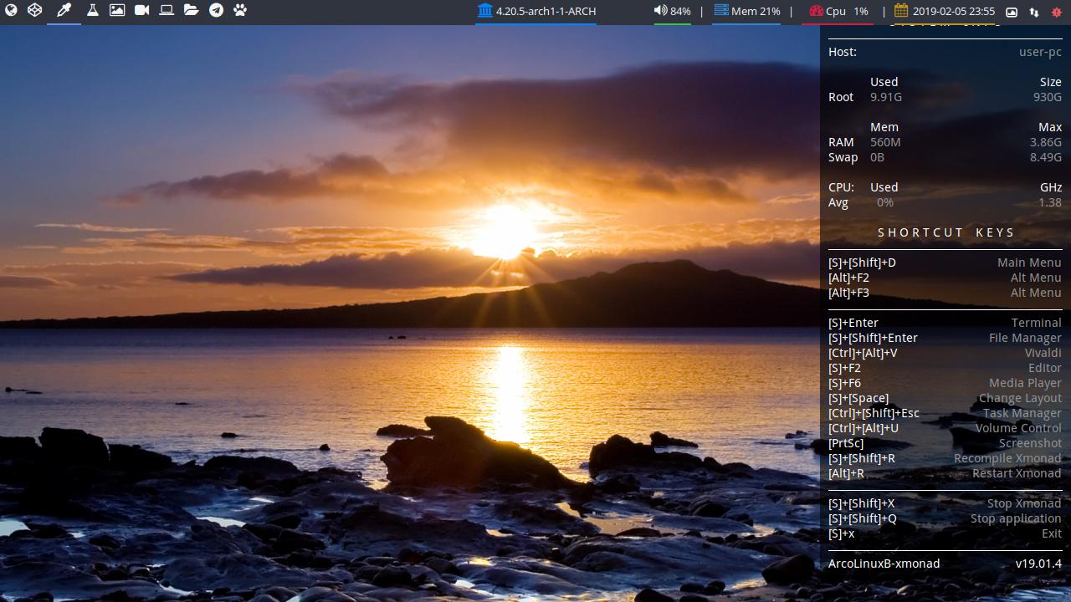Click the Cpu 1% readout

pos(847,12)
